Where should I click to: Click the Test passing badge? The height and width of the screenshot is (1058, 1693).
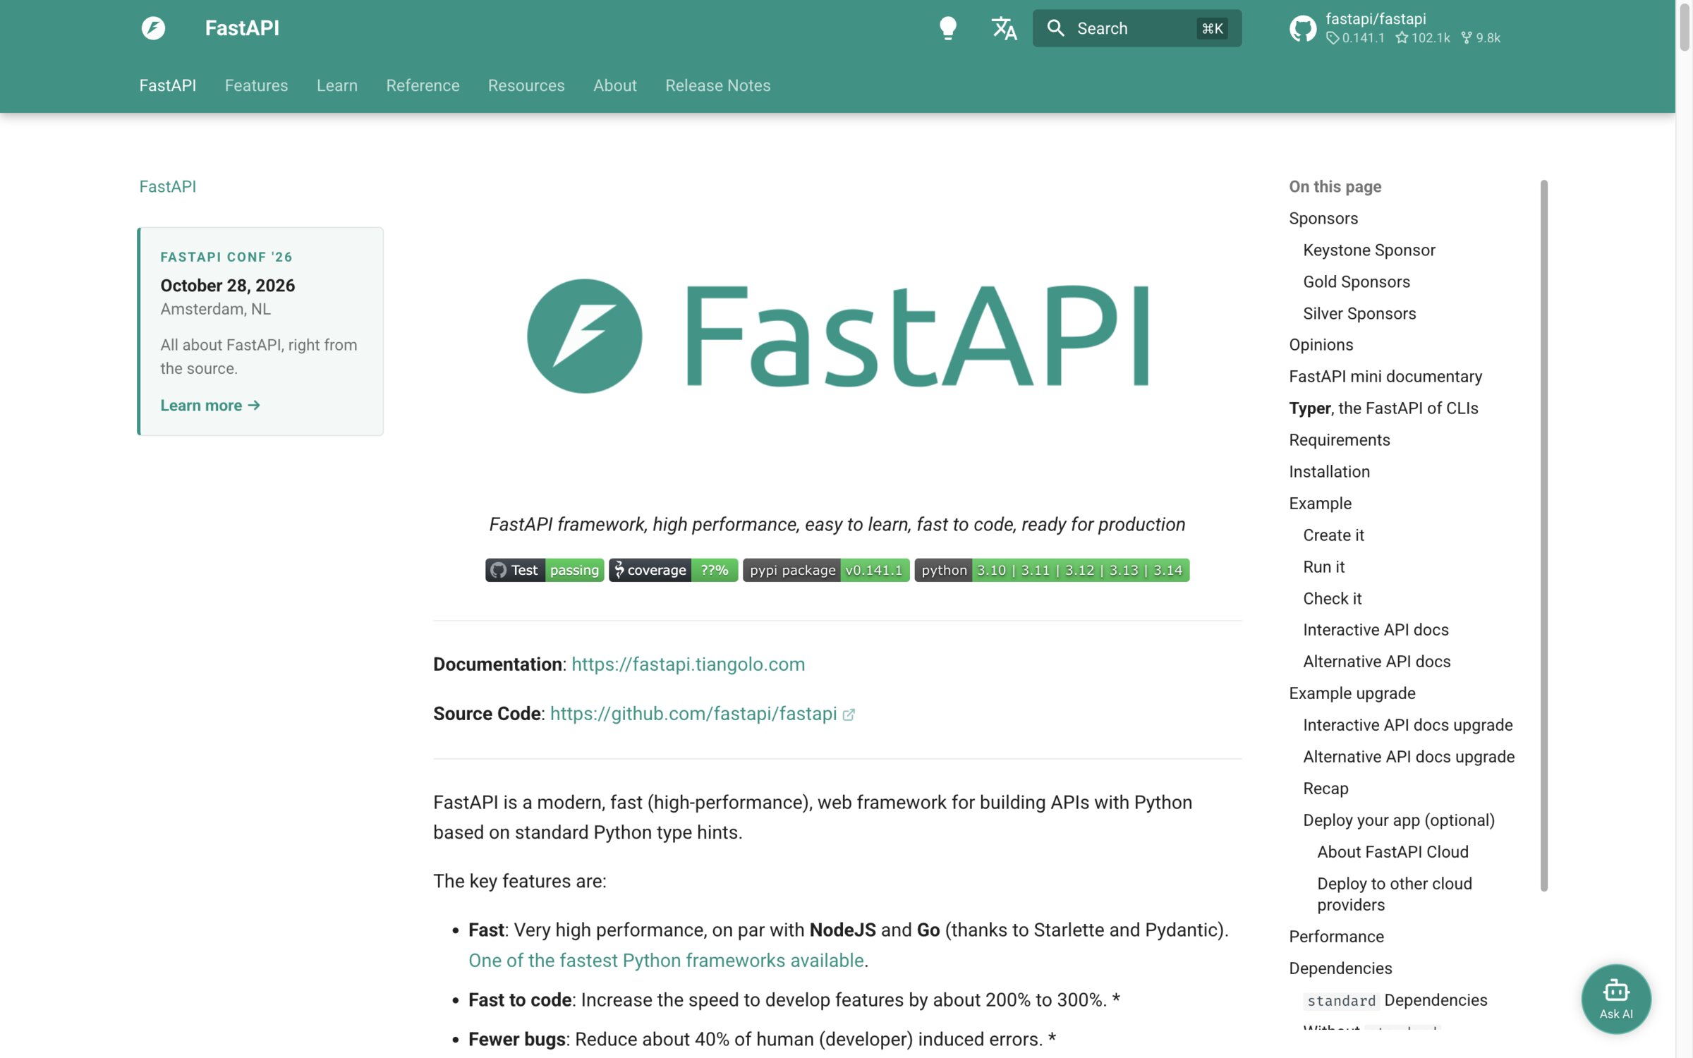click(544, 570)
